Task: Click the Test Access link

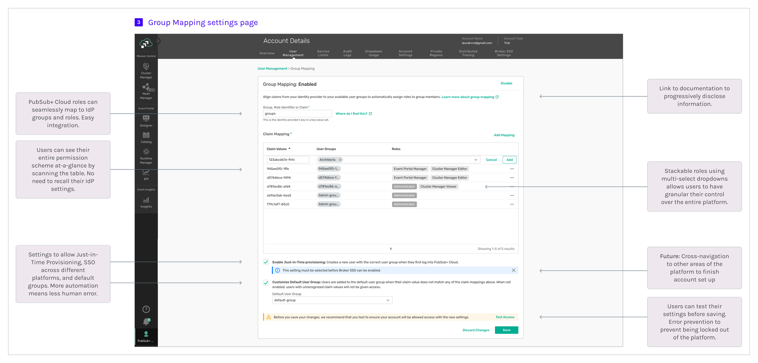Action: (505, 317)
